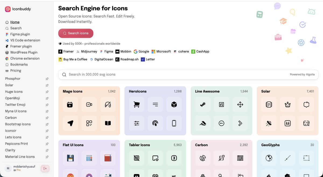Click the Buy Me a Coffee label
This screenshot has width=323, height=177.
[75, 59]
